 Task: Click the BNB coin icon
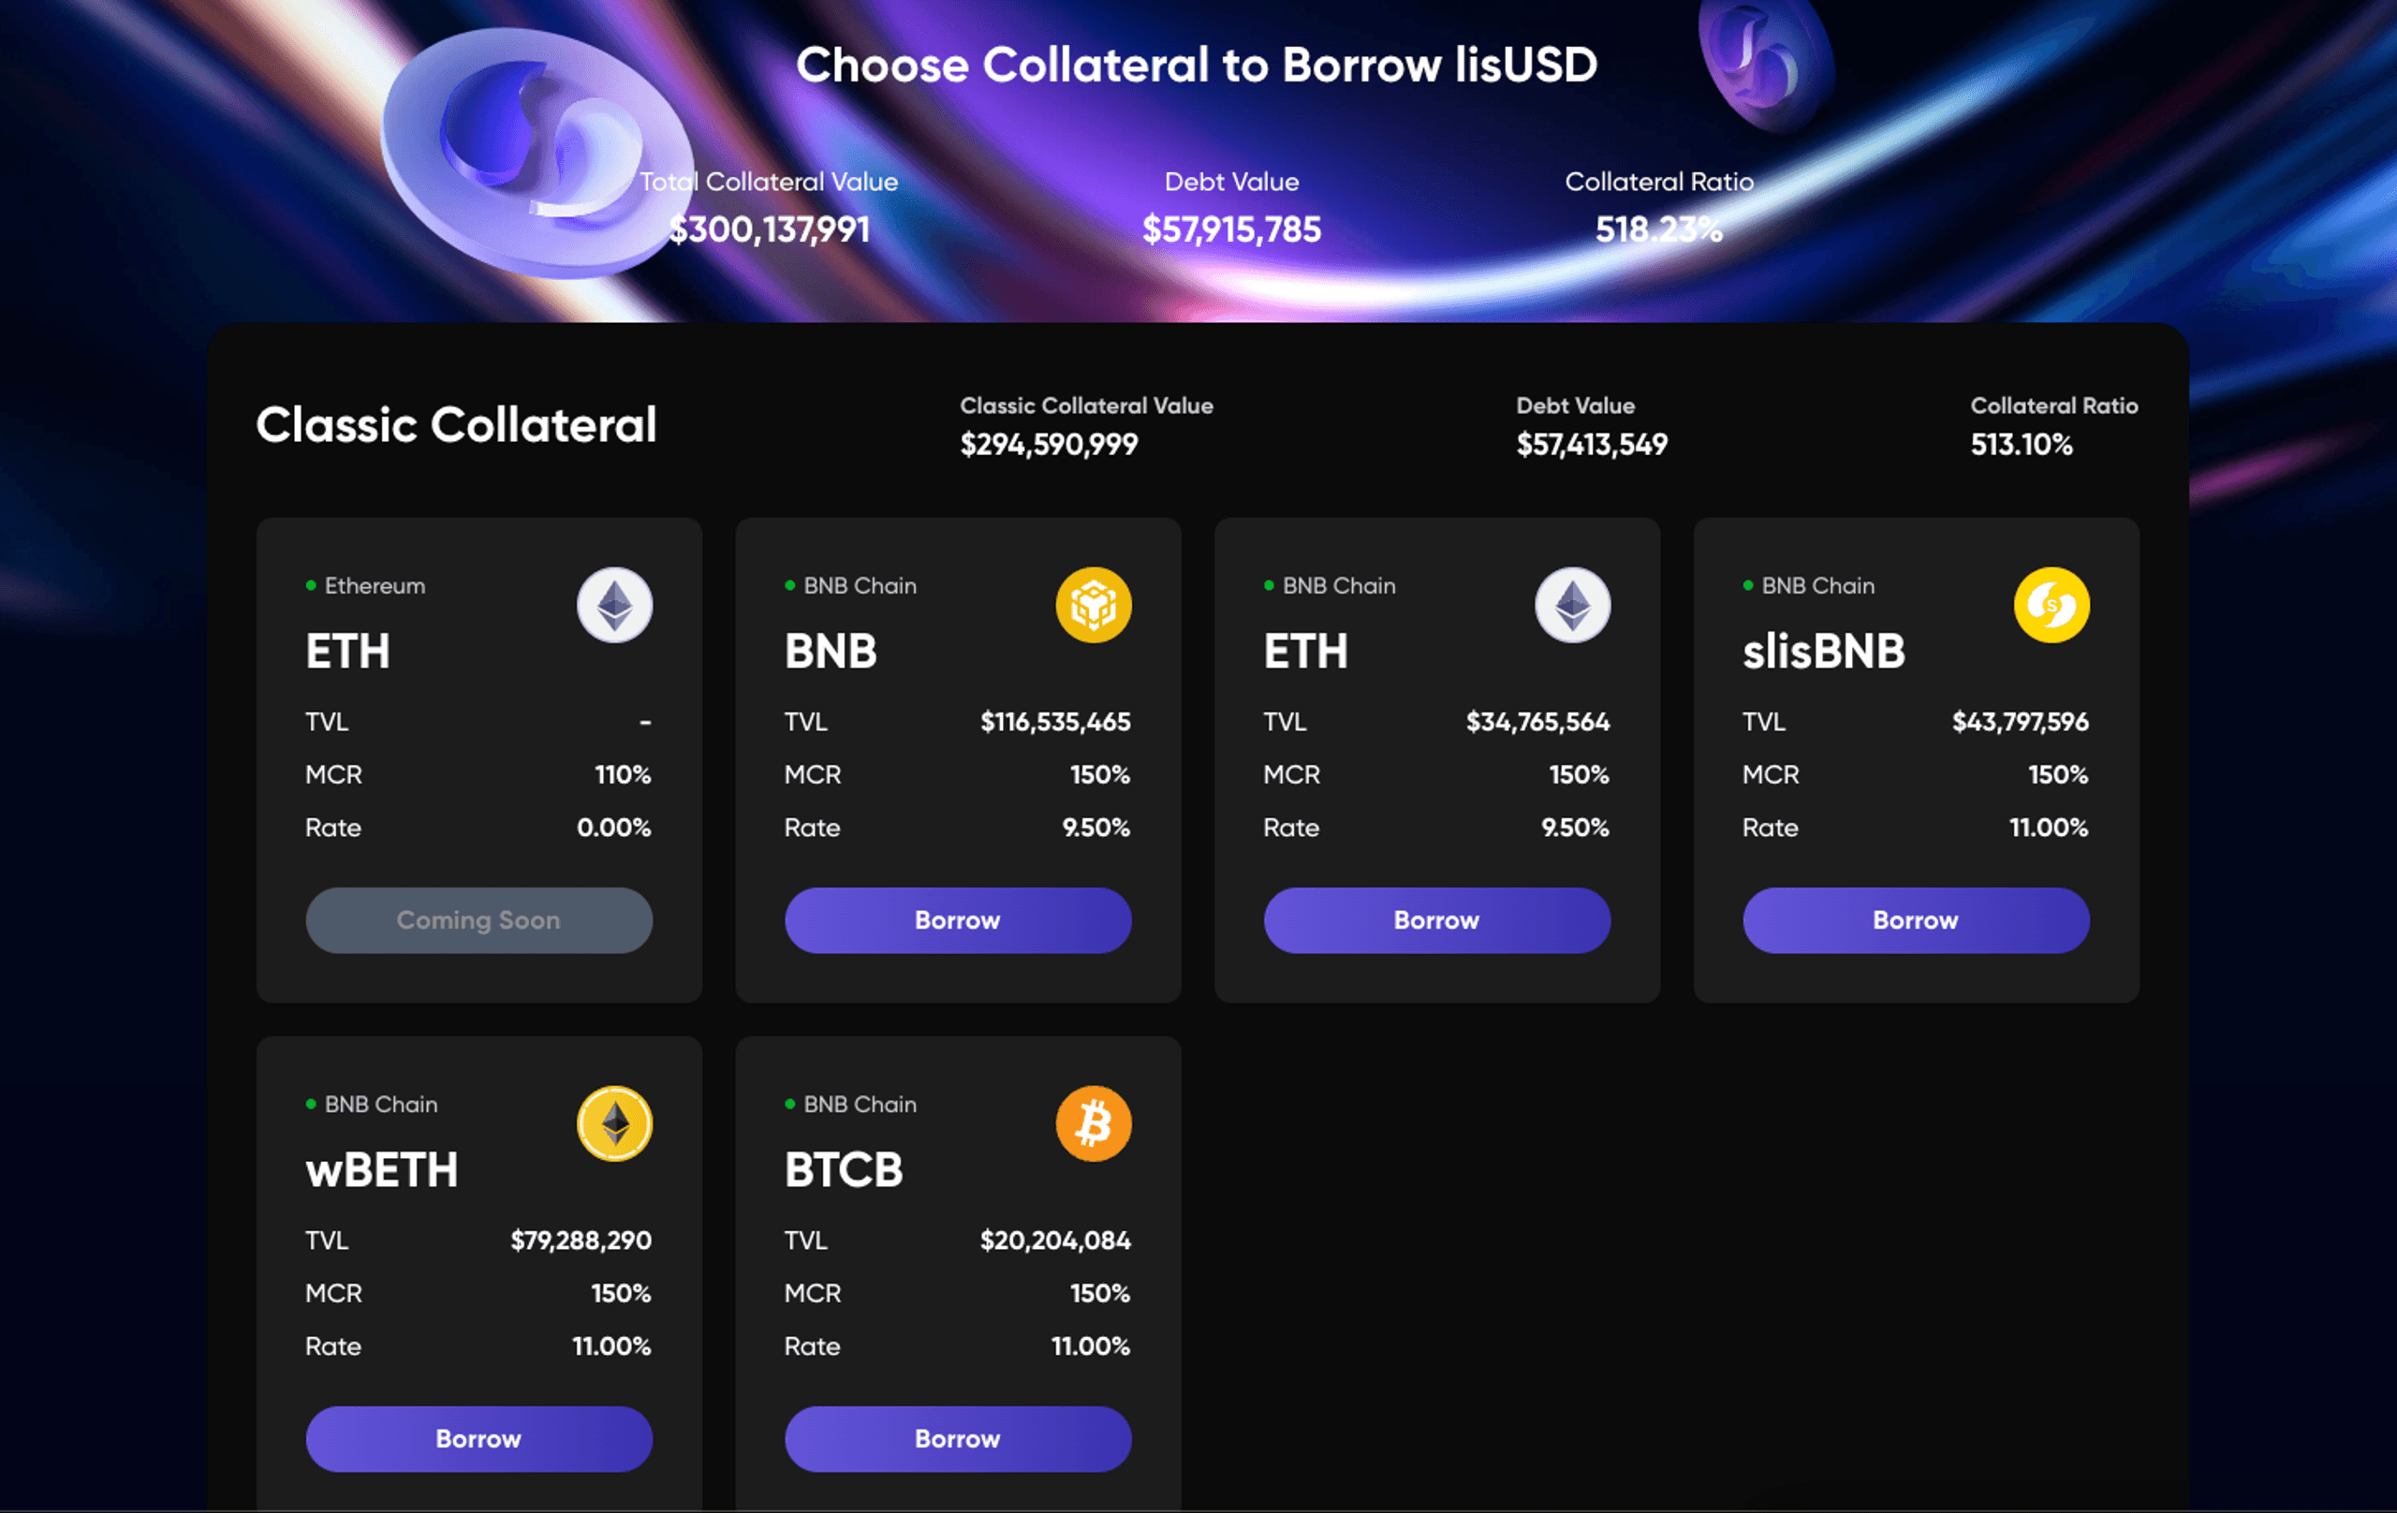1093,605
